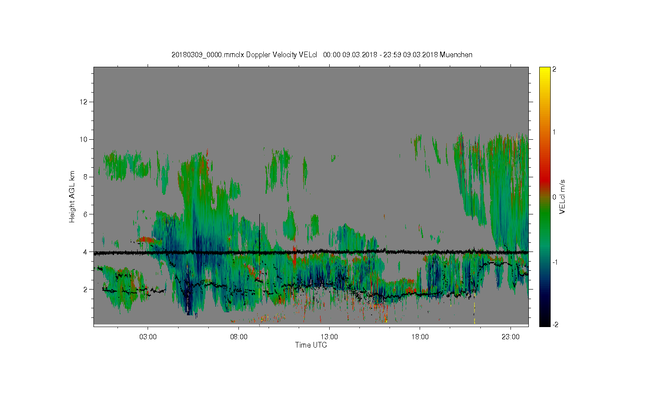655x393 pixels.
Task: Click 'Muenchen' in the plot title
Action: pos(456,55)
